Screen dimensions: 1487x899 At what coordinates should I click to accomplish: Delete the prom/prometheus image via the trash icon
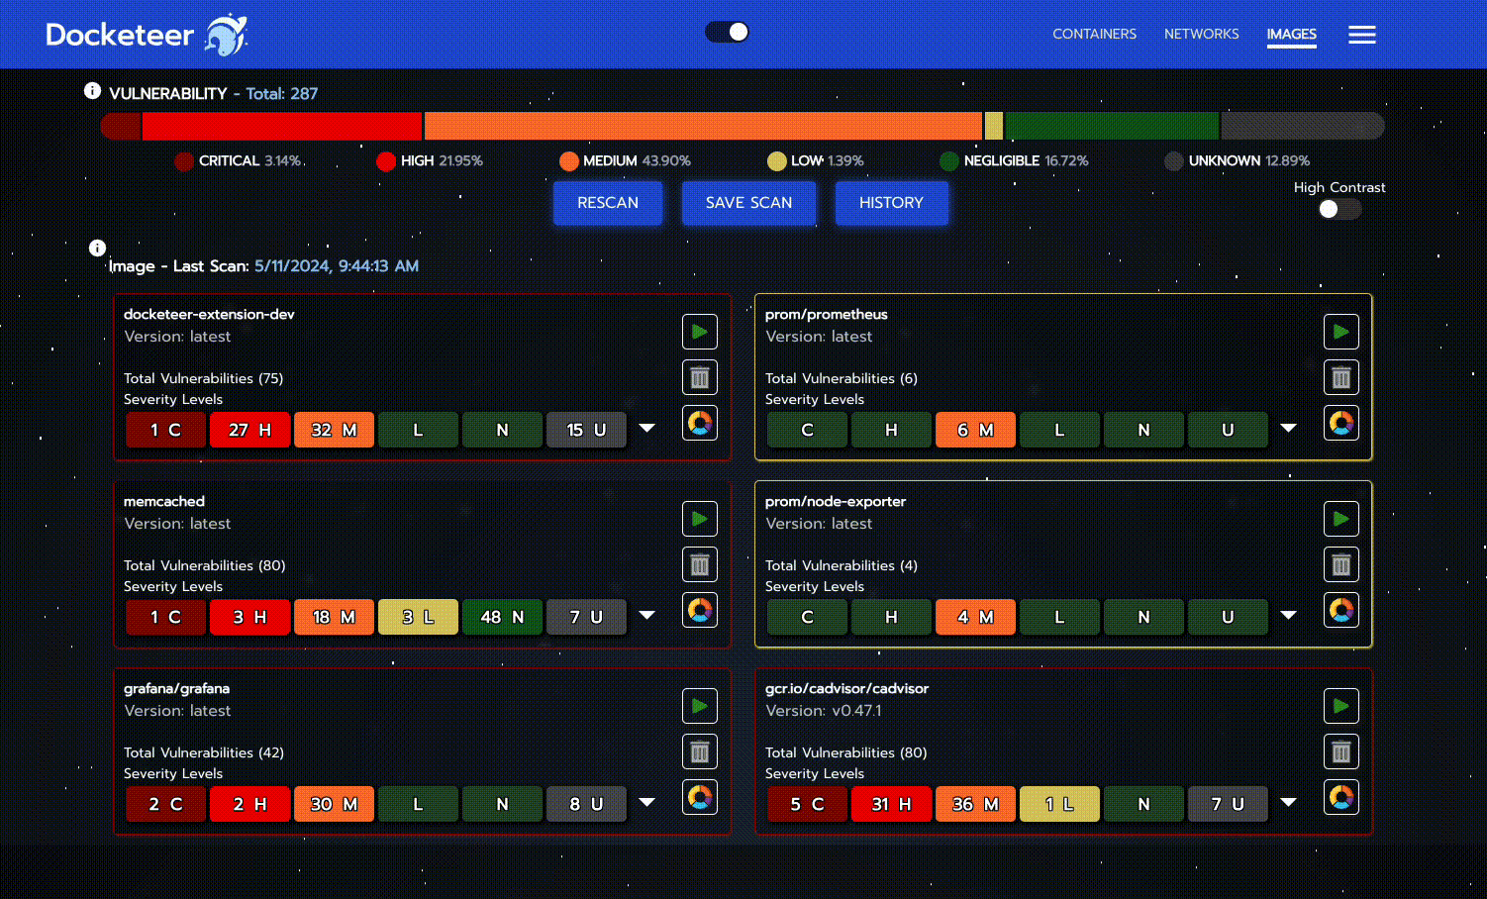coord(1341,377)
